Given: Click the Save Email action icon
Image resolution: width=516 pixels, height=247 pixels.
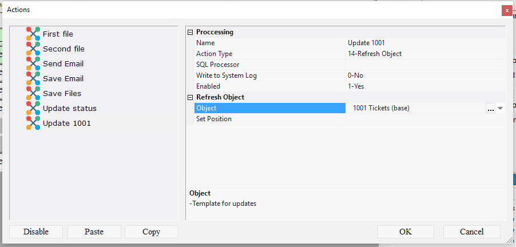Looking at the screenshot, I should [x=33, y=79].
